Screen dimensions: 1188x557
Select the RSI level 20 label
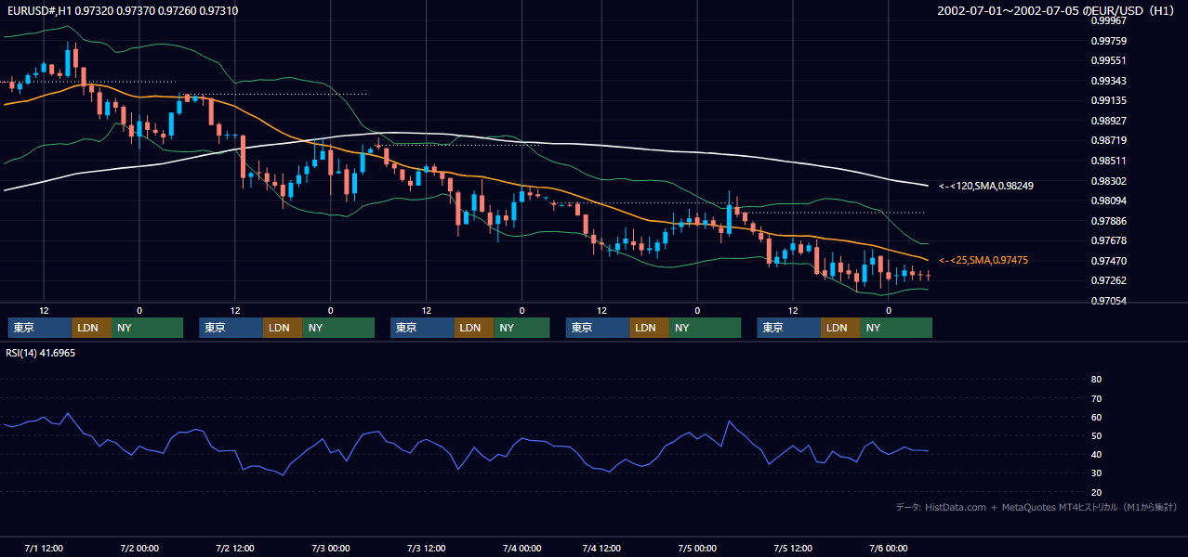tap(1096, 492)
